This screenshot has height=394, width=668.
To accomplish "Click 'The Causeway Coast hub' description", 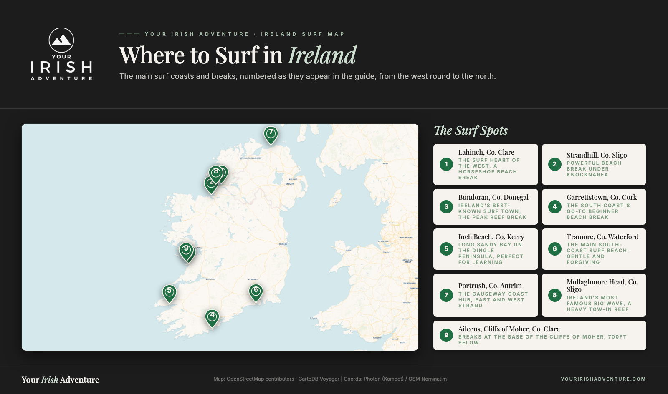I will coord(493,300).
